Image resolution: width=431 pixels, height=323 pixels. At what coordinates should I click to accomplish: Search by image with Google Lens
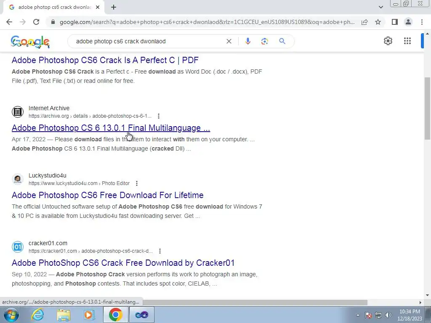tap(264, 41)
